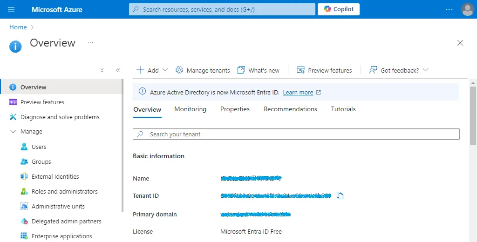Collapse the Manage section chevron

(x=13, y=132)
